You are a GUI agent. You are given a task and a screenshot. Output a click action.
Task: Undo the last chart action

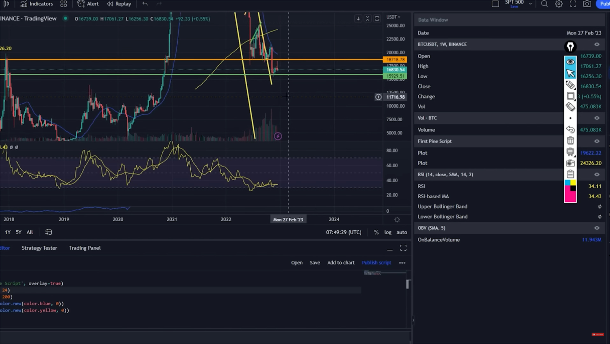tap(145, 4)
